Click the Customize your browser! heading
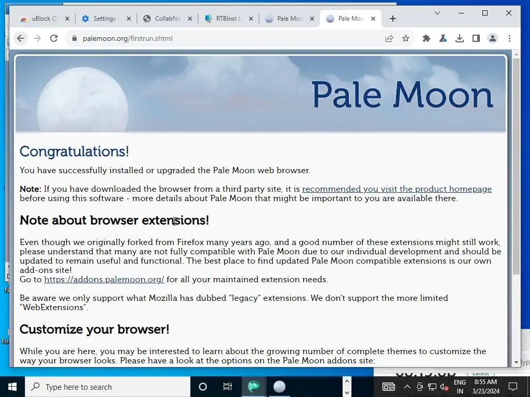The image size is (530, 397). (94, 329)
